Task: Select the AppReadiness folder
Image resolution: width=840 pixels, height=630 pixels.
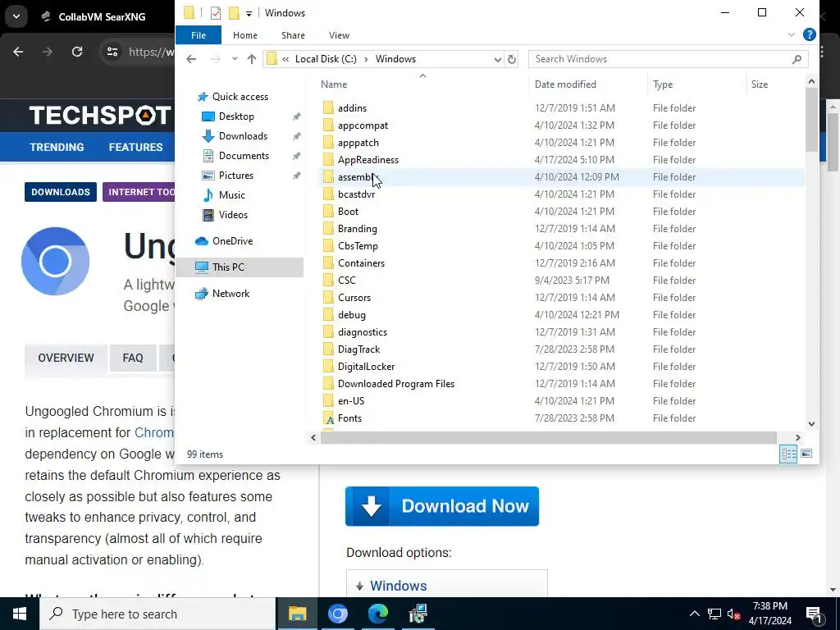Action: [368, 160]
